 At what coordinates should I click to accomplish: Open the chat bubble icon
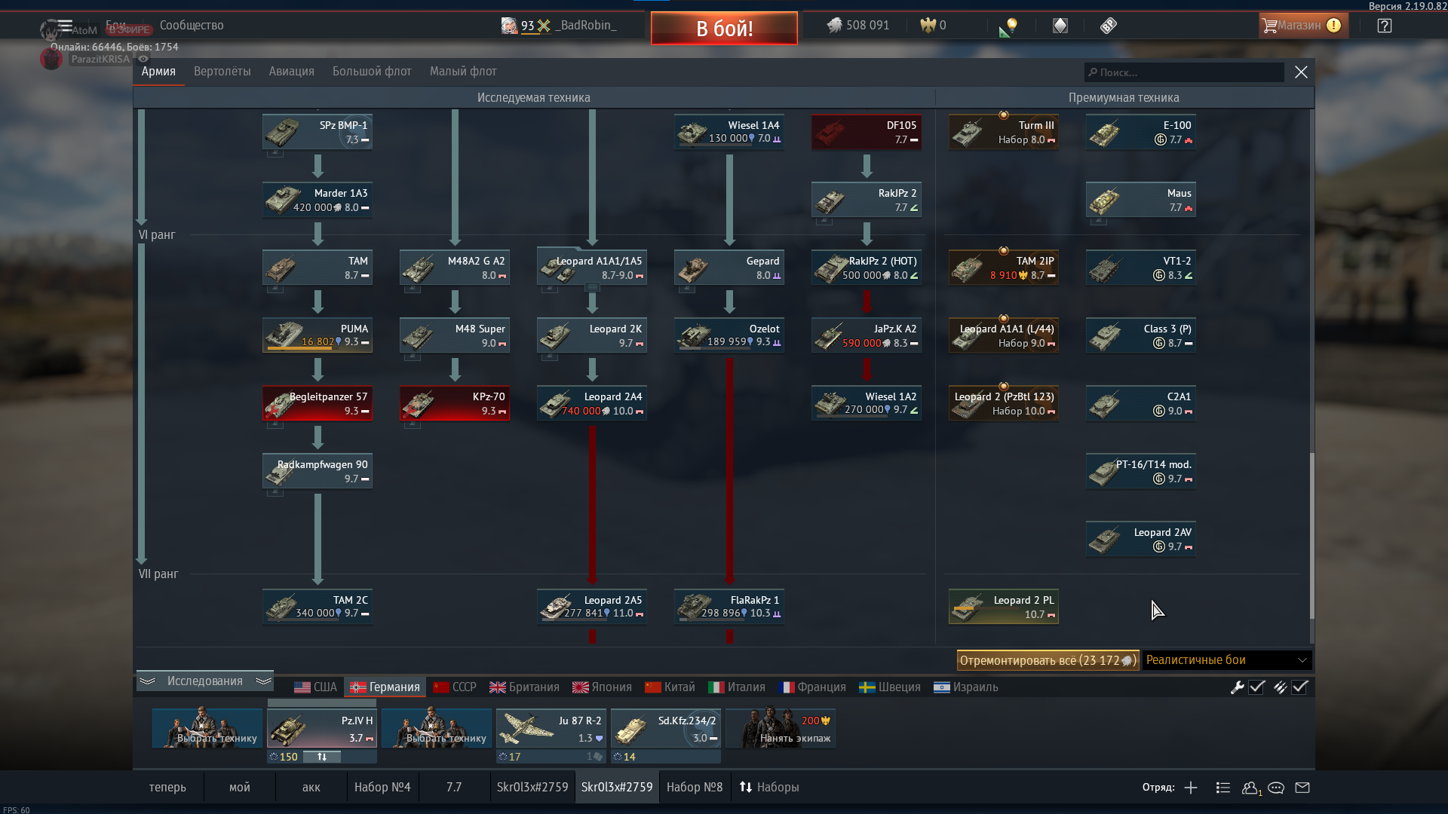[1276, 788]
